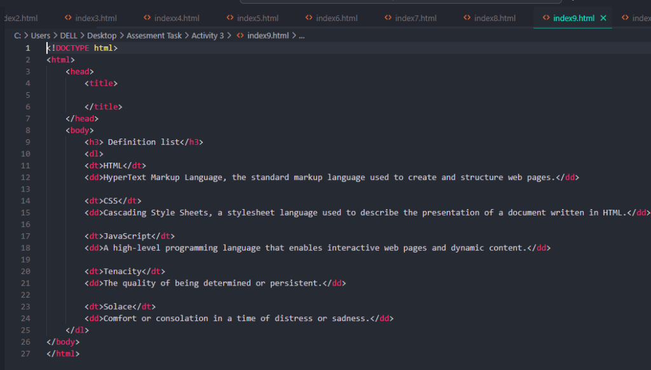This screenshot has width=651, height=370.
Task: Click the index7.html tab's HTML file icon
Action: coord(388,18)
